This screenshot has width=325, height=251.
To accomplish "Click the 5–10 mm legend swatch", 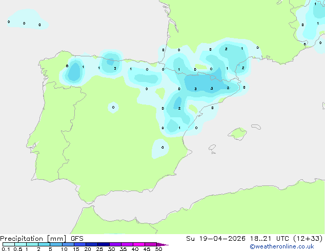I will click(56, 244).
